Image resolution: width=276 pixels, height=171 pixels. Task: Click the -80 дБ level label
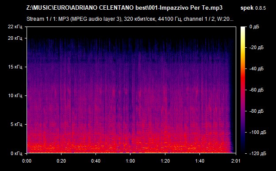(x=257, y=111)
